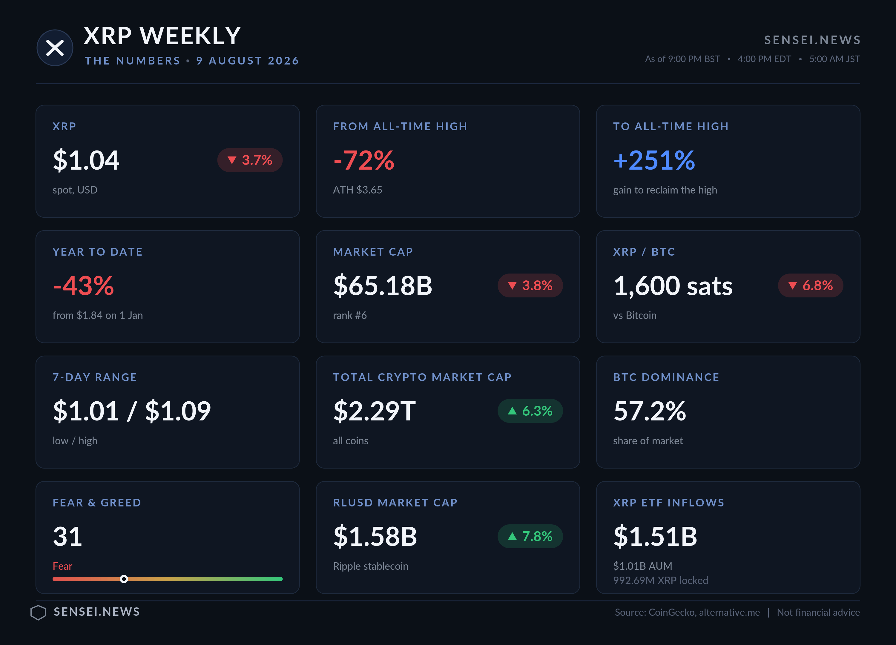Click the "4:00 PM EDT" timestamp
Viewport: 896px width, 645px height.
tap(765, 59)
